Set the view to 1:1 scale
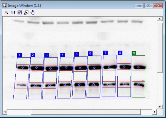 click(13, 13)
